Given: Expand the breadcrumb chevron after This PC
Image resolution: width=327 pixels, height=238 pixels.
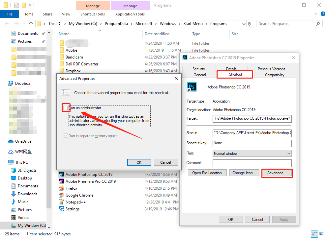Looking at the screenshot, I should pyautogui.click(x=65, y=24).
